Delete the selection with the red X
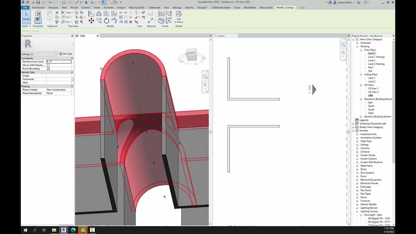 click(x=131, y=22)
